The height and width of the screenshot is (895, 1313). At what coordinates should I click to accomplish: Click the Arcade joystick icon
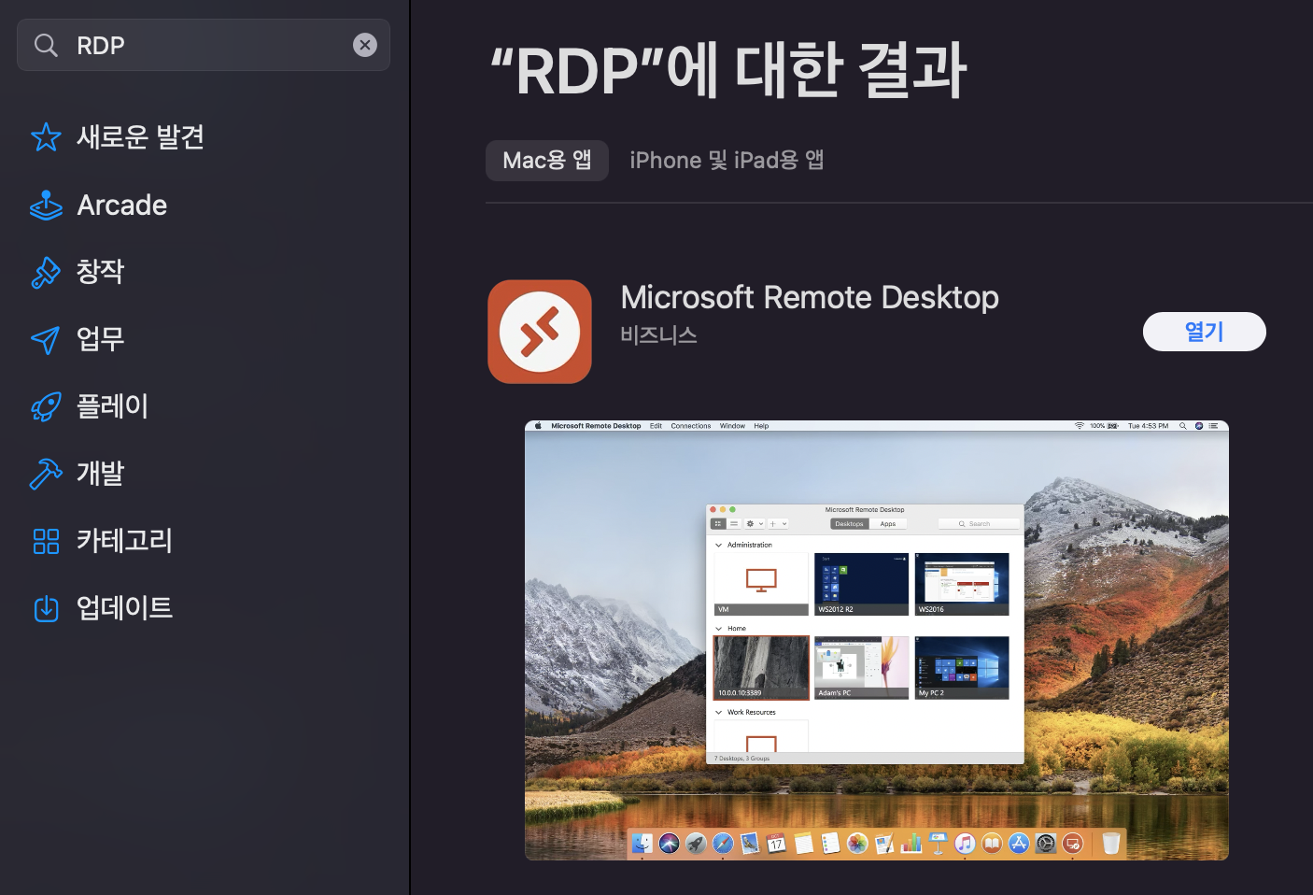point(46,205)
